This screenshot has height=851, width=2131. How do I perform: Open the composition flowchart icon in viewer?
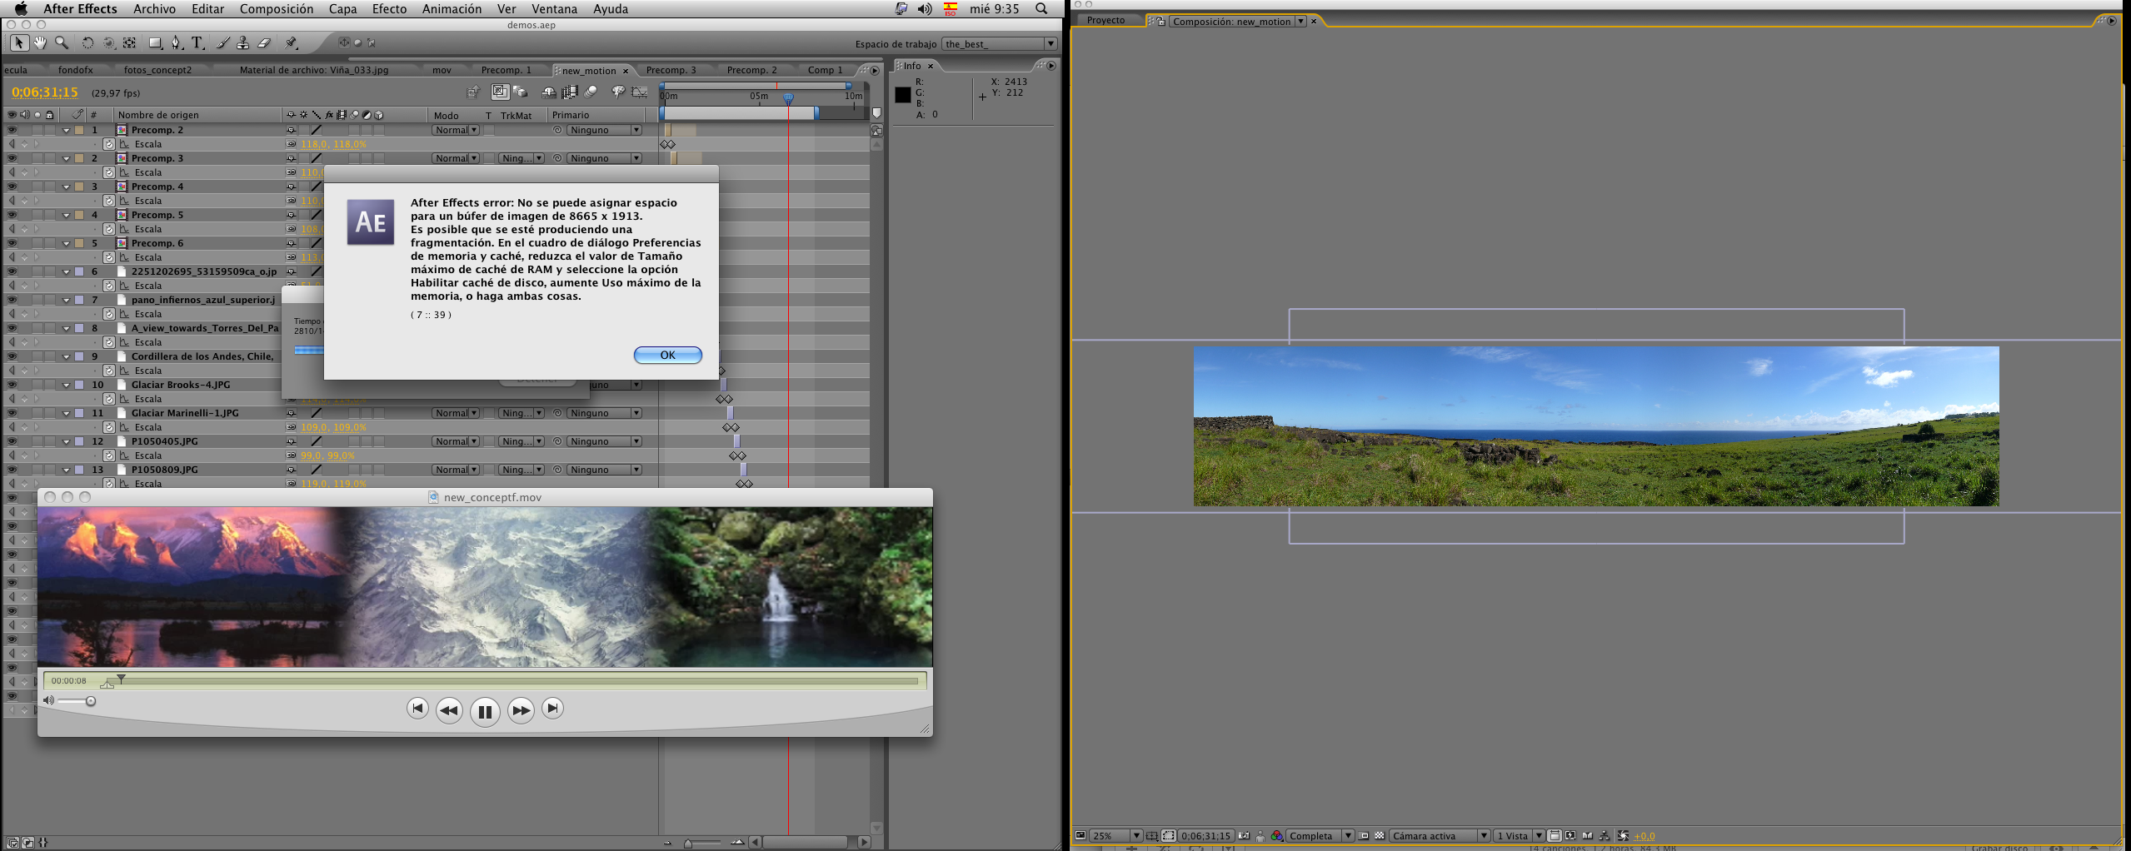(1604, 836)
